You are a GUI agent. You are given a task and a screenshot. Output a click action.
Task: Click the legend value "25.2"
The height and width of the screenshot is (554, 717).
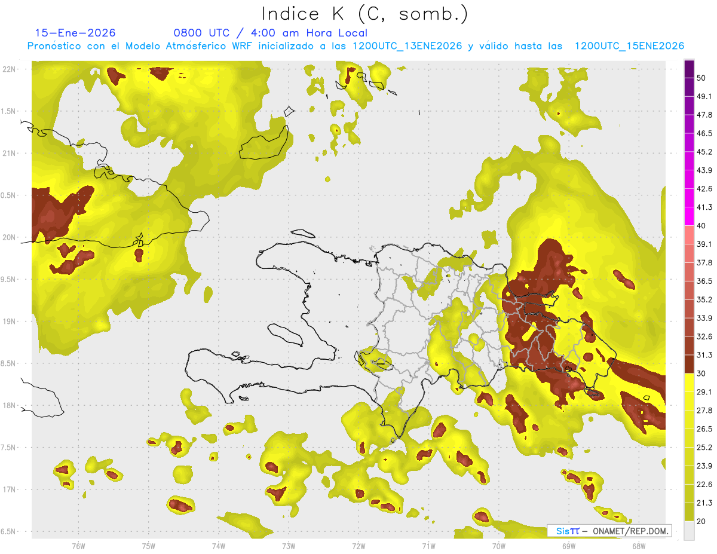click(704, 447)
